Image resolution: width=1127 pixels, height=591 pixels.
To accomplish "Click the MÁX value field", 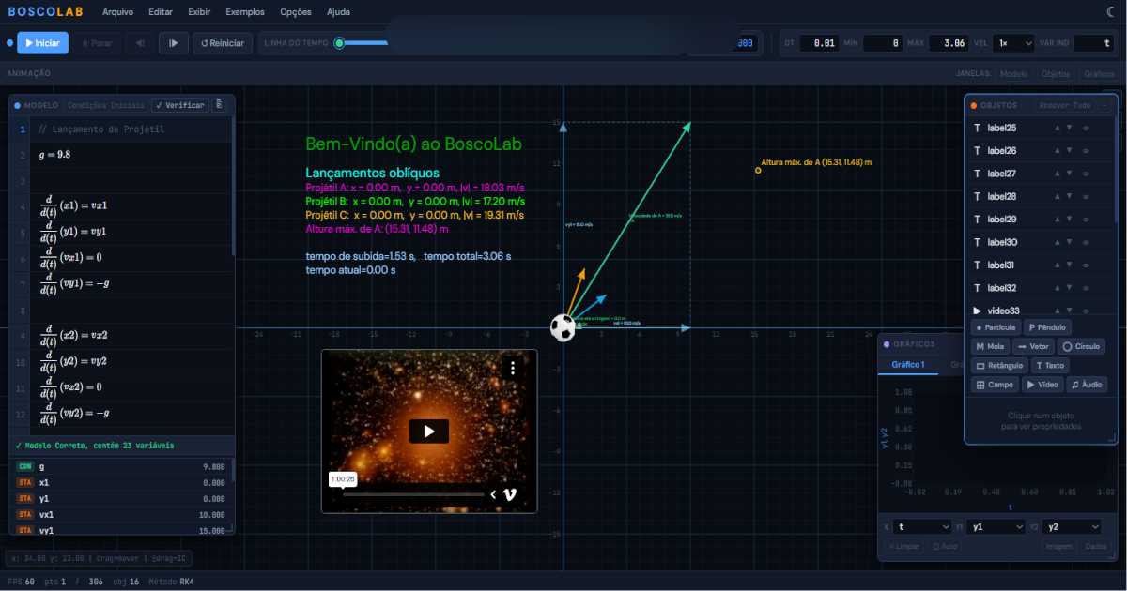I will tap(948, 43).
